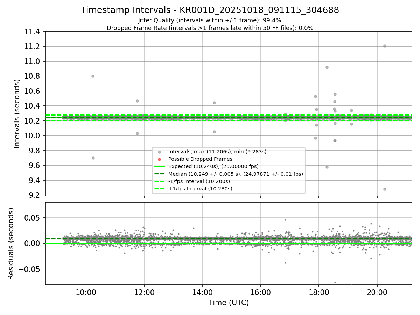Click the outlier point at 10.8 seconds near 10:00

93,76
